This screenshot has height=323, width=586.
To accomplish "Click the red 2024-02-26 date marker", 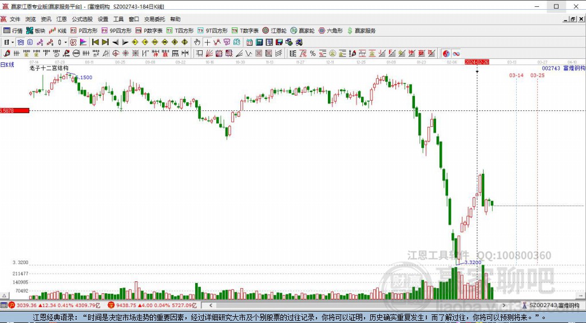I will [x=477, y=62].
